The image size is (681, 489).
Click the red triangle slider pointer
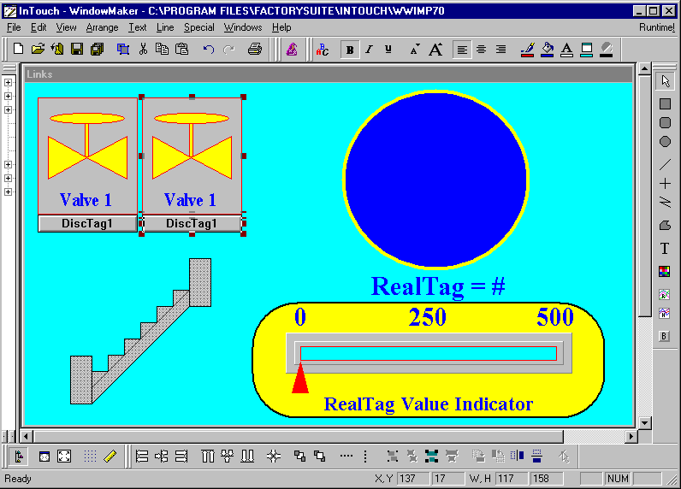point(300,379)
